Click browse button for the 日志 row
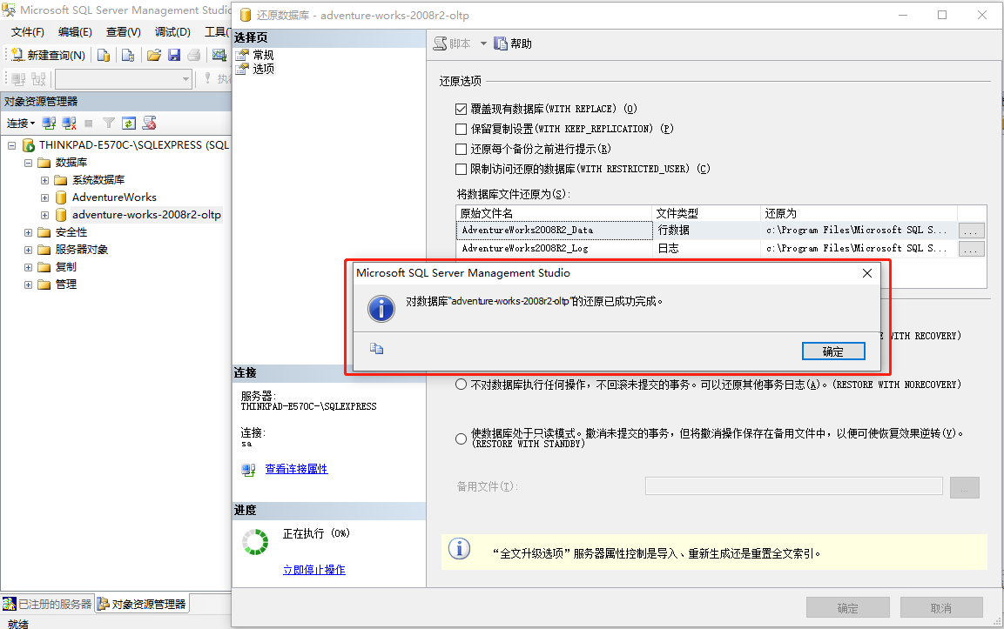Image resolution: width=1004 pixels, height=629 pixels. tap(971, 249)
